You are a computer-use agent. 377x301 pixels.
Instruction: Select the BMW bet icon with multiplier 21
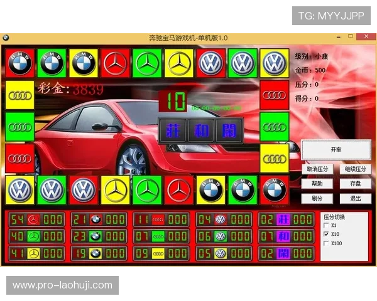96,219
